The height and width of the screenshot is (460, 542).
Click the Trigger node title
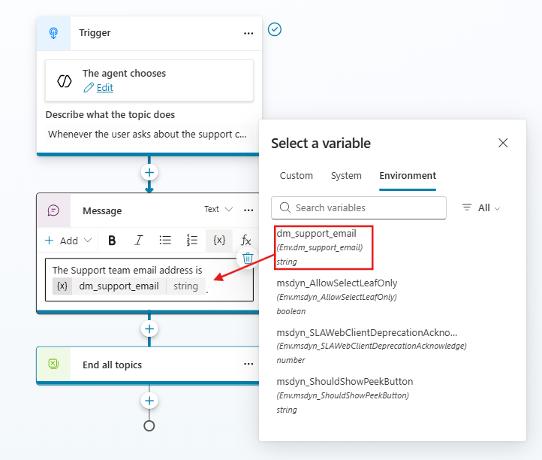click(x=95, y=32)
